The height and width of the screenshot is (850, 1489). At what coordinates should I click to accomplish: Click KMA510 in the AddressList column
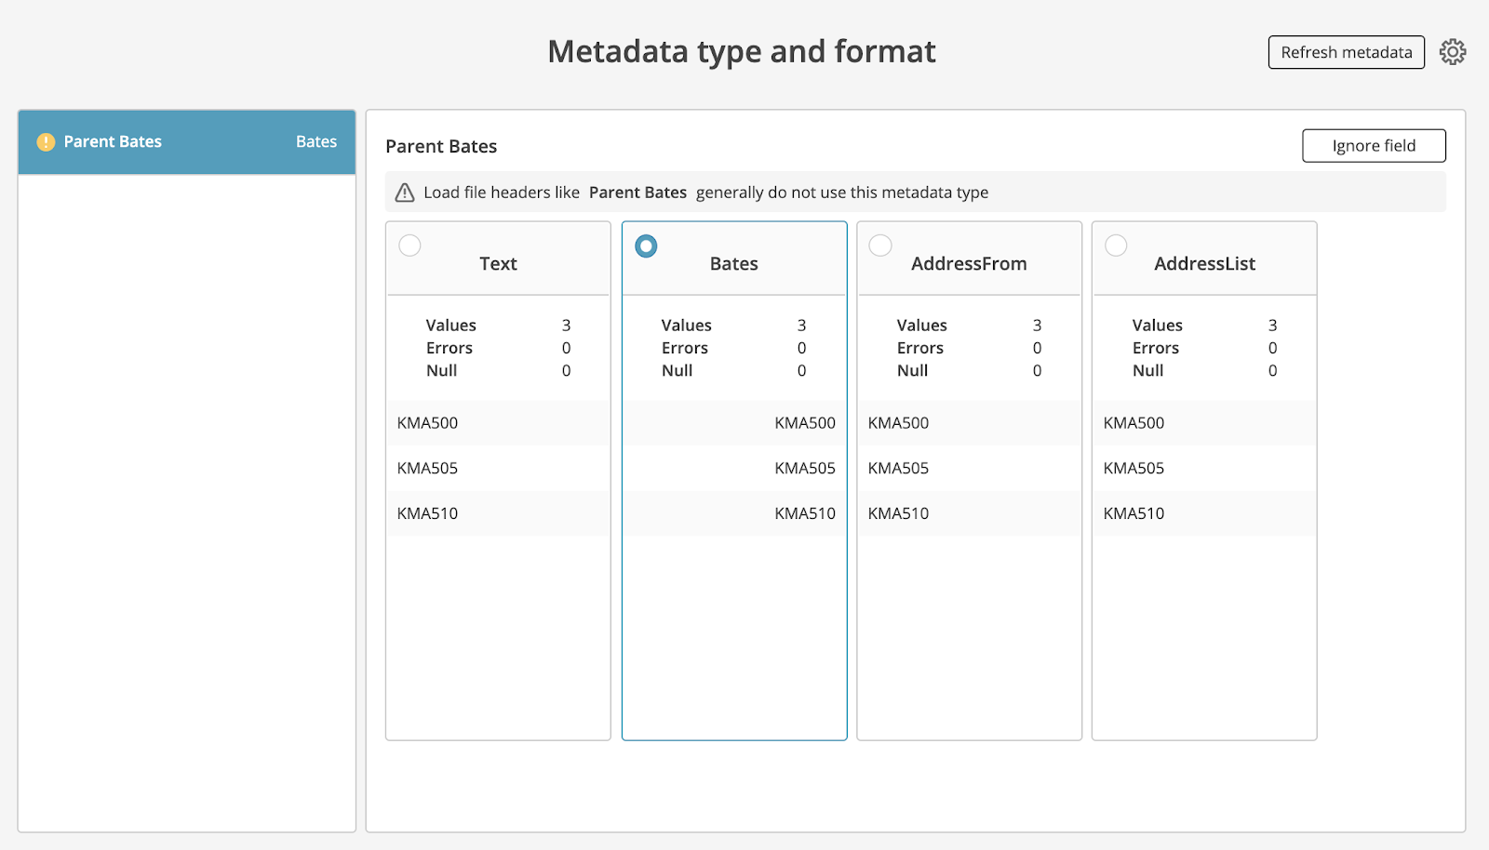1134,513
